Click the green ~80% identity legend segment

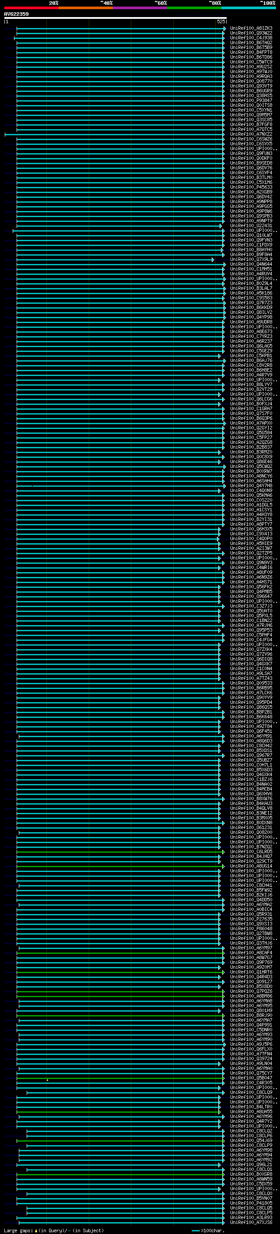(x=194, y=8)
